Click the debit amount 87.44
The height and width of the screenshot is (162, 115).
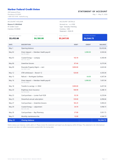coord(76,63)
